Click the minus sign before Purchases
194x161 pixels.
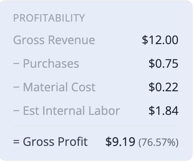[x=16, y=63]
